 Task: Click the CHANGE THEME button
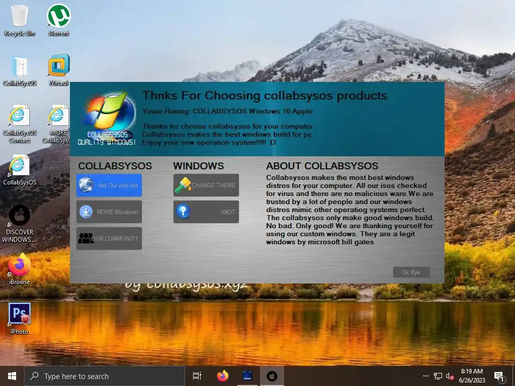point(206,185)
